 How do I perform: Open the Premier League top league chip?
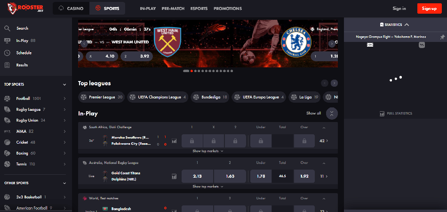point(102,98)
